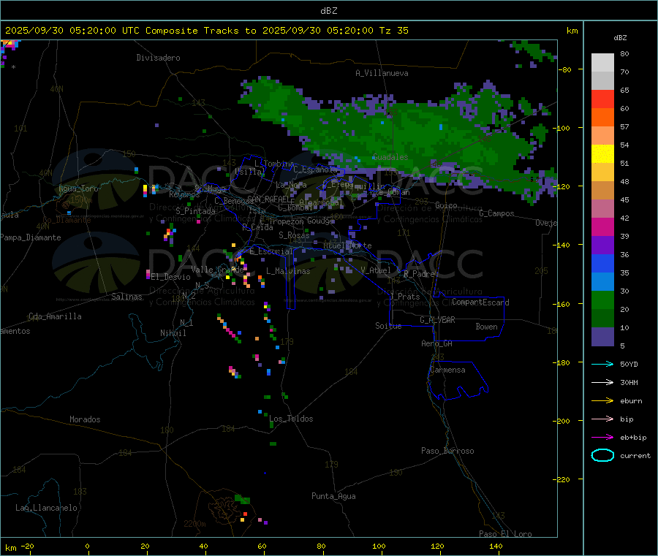Click the Punta_Agua map label

[333, 496]
